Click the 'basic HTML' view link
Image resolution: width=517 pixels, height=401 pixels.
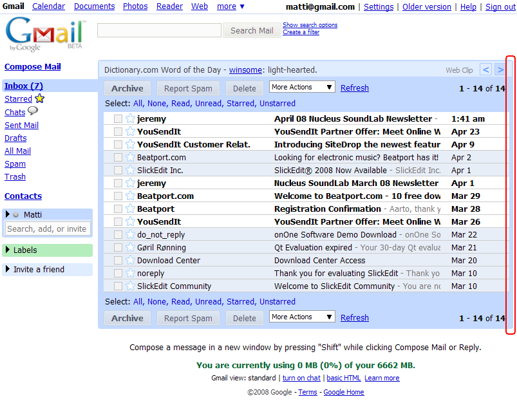[344, 378]
